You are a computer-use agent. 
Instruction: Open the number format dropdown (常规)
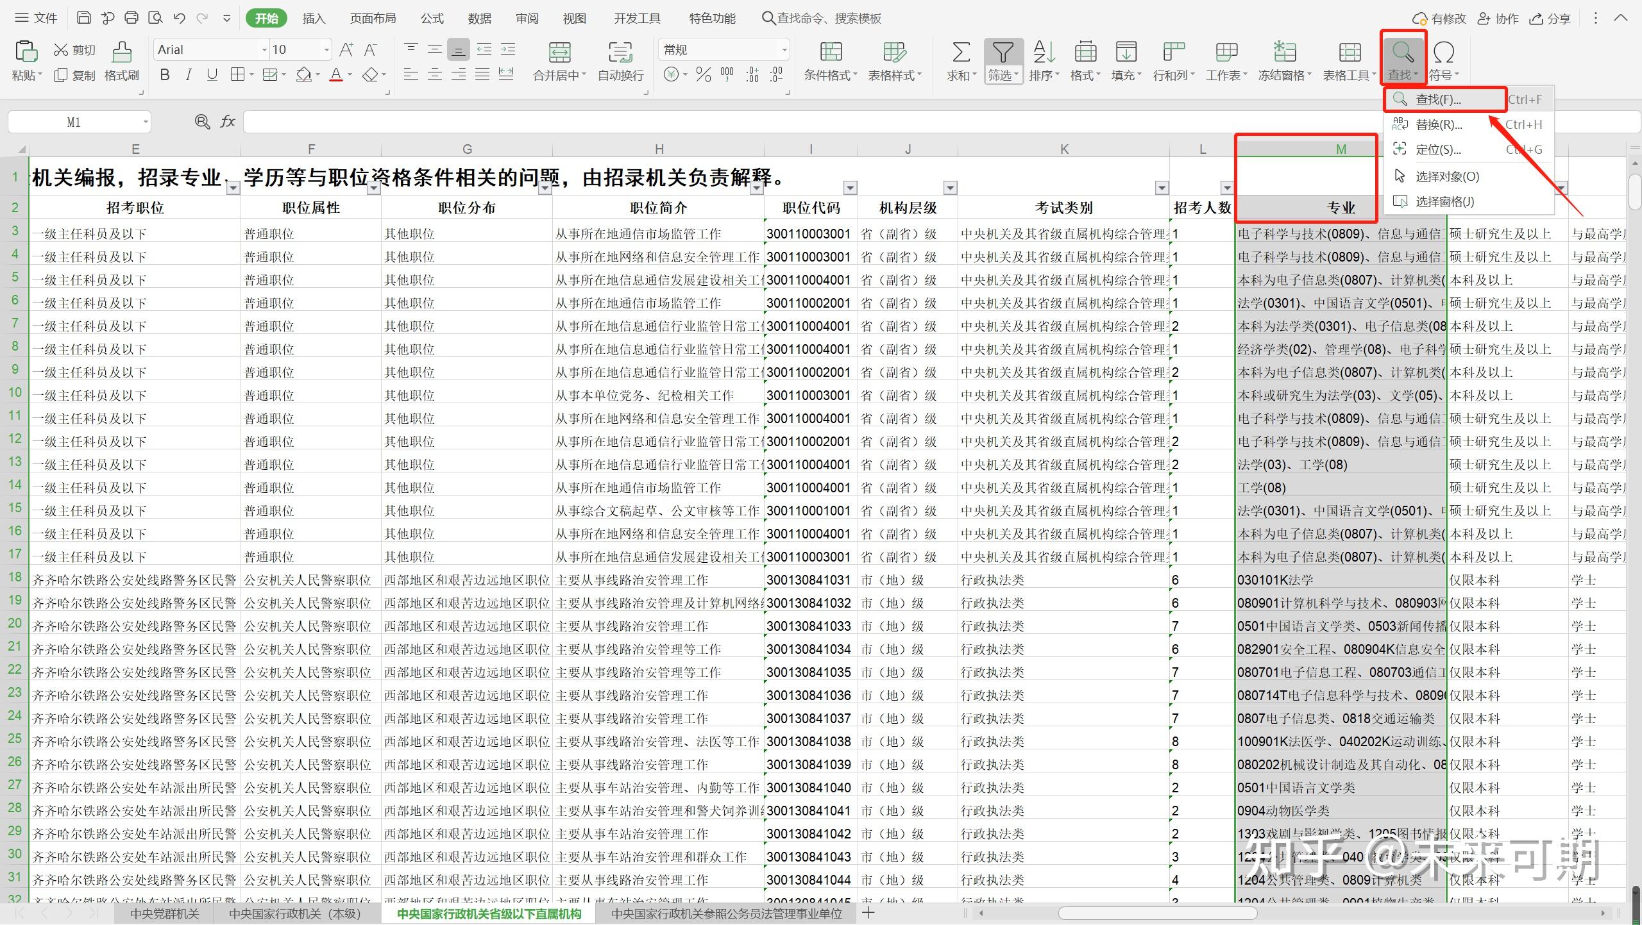(x=784, y=49)
